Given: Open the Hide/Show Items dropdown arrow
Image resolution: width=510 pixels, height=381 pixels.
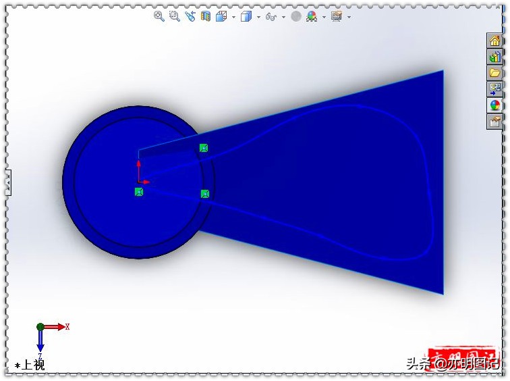Looking at the screenshot, I should [283, 17].
